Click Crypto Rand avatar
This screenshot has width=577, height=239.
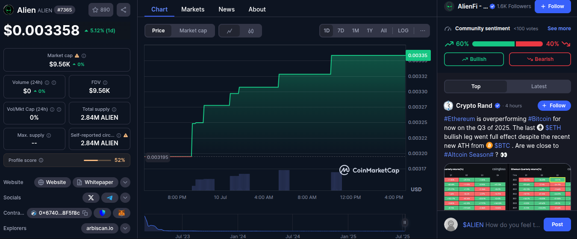click(x=448, y=106)
